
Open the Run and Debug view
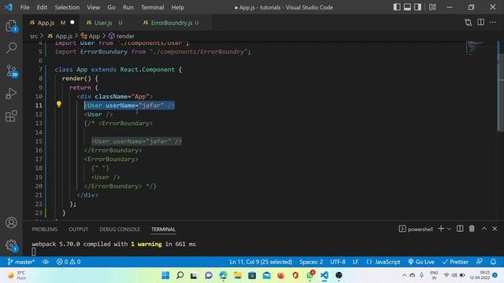click(x=11, y=94)
